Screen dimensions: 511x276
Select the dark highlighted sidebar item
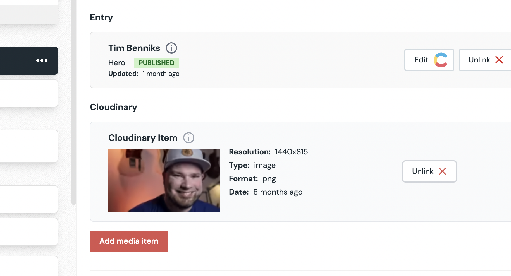point(17,60)
